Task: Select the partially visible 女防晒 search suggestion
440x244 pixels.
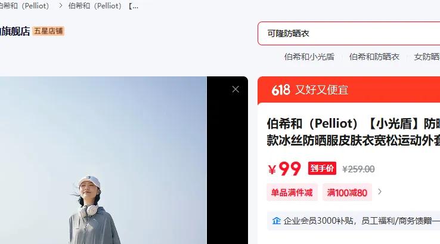Action: (427, 57)
